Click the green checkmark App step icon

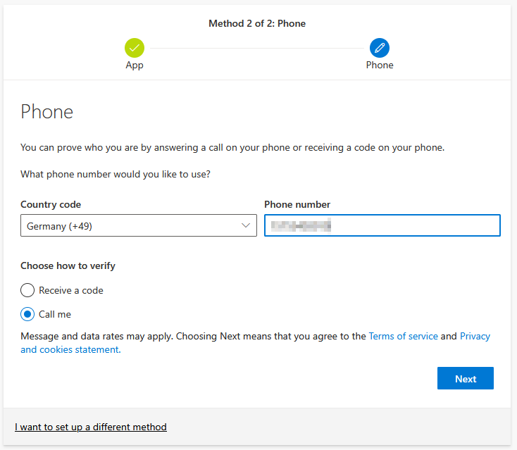click(135, 48)
